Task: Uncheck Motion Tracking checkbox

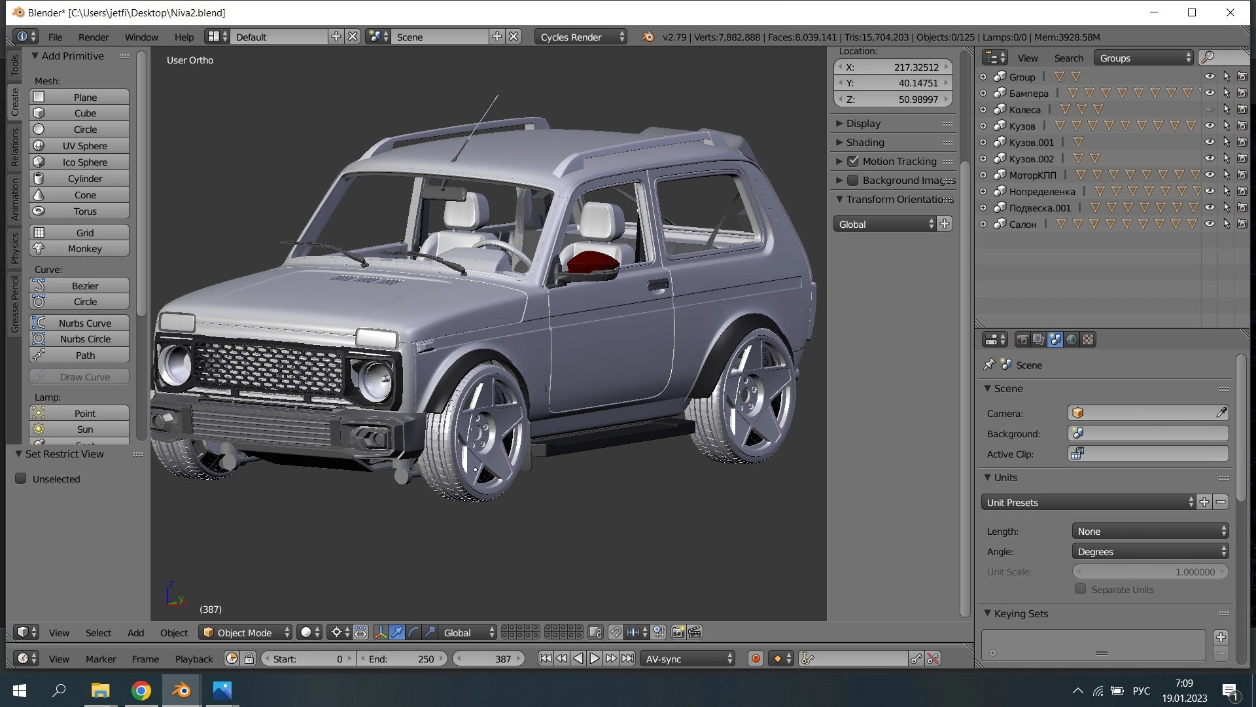Action: coord(853,161)
